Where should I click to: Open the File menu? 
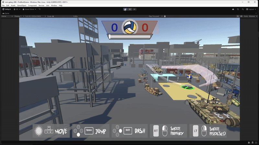tap(3, 5)
